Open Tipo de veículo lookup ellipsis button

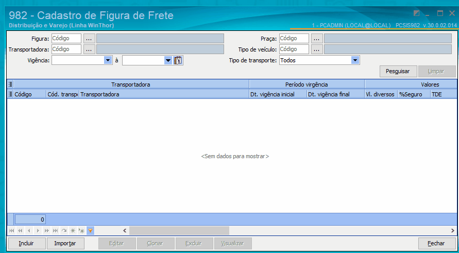pos(317,49)
